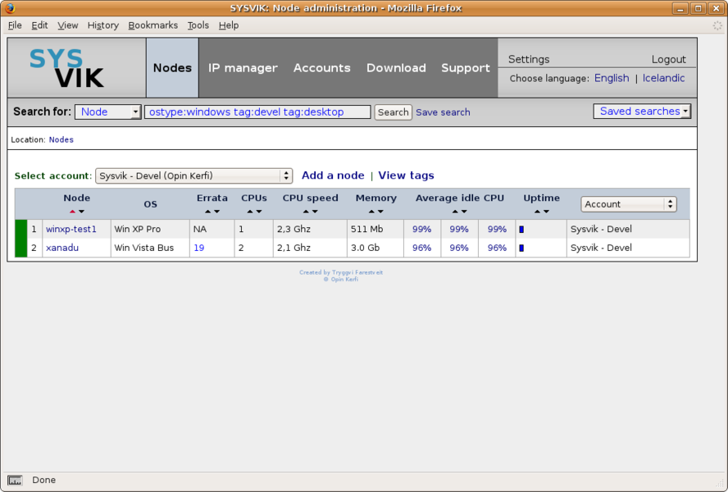The image size is (728, 492).
Task: Open the Edit menu
Action: tap(39, 25)
